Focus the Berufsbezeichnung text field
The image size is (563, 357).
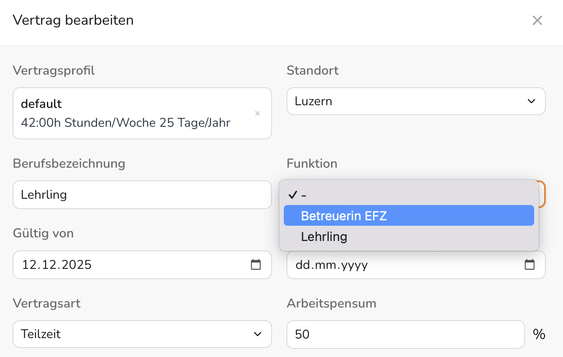point(142,195)
